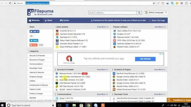Click Get Started in AdMob ad
Viewport: 191px width, 107px height.
pyautogui.click(x=145, y=59)
